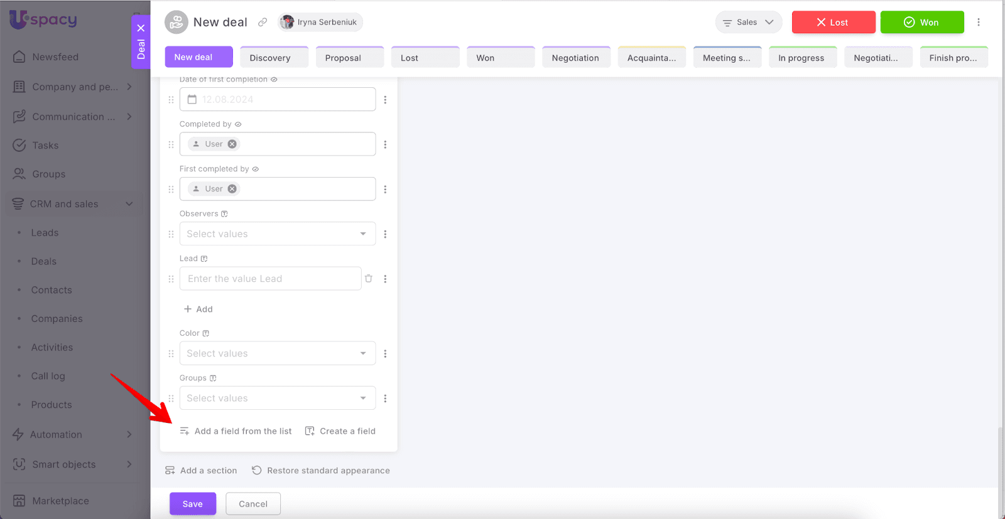Expand the Groups select values dropdown
Image resolution: width=1005 pixels, height=519 pixels.
(277, 399)
